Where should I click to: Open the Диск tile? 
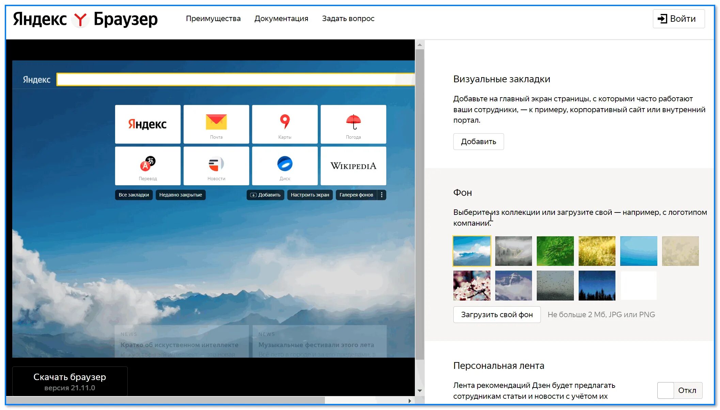285,166
